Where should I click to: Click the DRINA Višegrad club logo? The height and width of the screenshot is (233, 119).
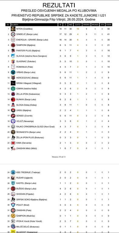tap(13, 83)
